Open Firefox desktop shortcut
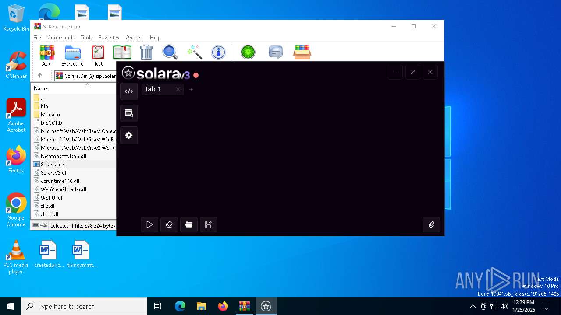561x315 pixels. pos(16,159)
